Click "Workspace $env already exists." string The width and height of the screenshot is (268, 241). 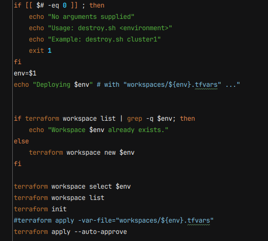(108, 130)
